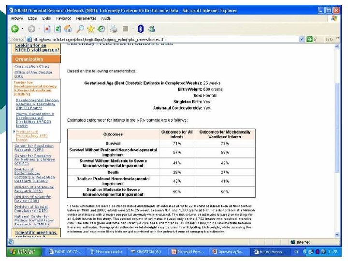The image size is (348, 261).
Task: Open the Exibir menu
Action: [46, 18]
